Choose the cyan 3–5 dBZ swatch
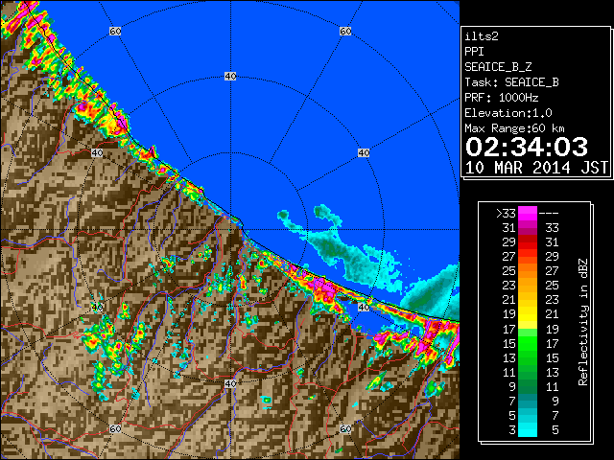Screen dimensions: 614x460 pyautogui.click(x=528, y=429)
